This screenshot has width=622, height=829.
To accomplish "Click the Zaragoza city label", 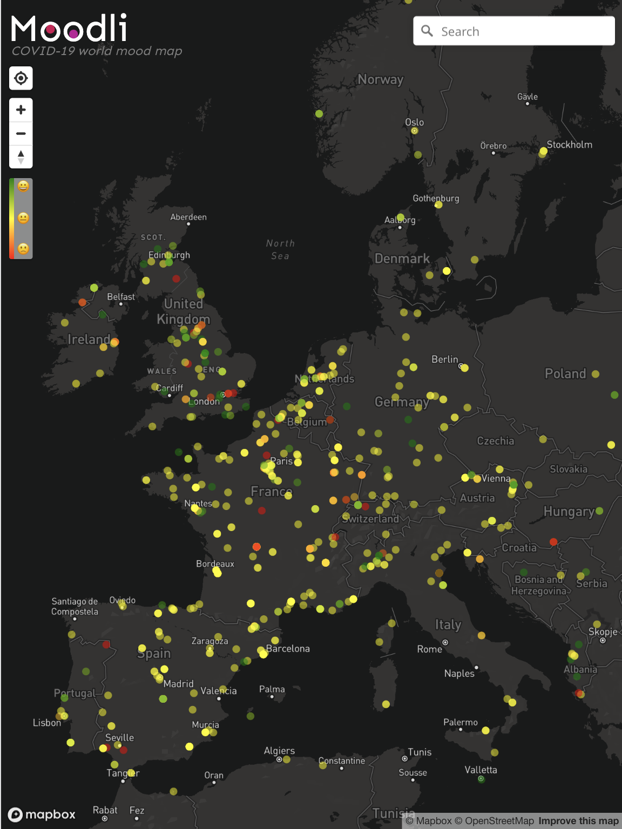I will point(209,641).
